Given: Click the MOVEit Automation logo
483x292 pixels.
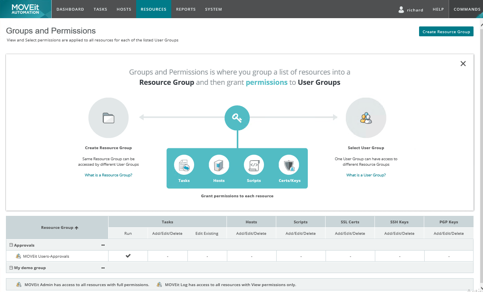Looking at the screenshot, I should tap(26, 9).
